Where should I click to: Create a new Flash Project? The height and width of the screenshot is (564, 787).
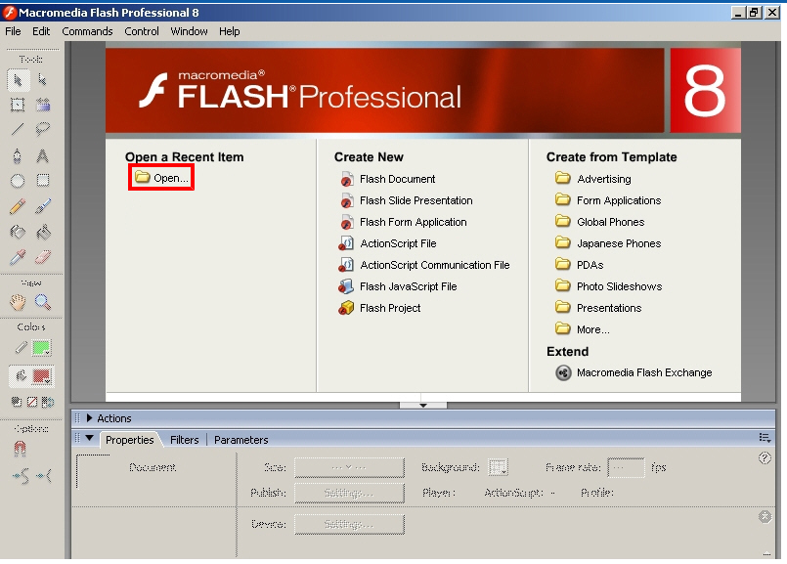tap(380, 308)
